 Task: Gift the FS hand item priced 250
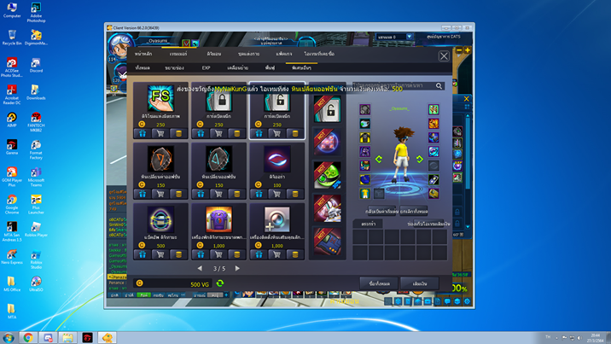143,134
